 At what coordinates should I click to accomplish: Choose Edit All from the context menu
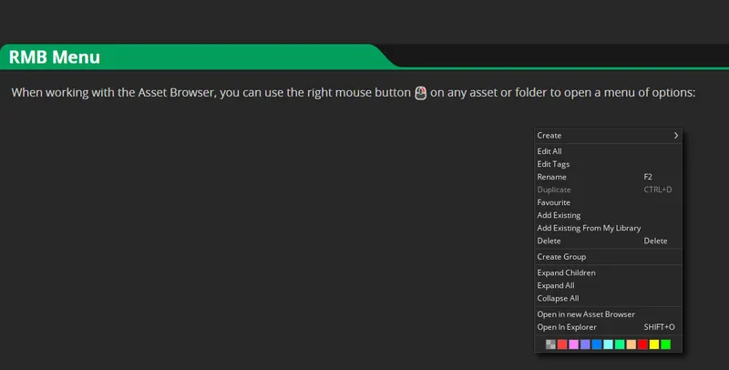click(549, 151)
